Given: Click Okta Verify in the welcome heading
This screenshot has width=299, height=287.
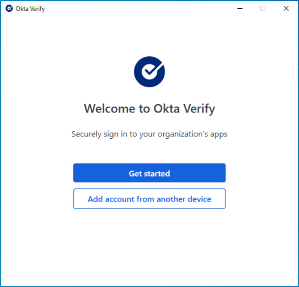Looking at the screenshot, I should 184,108.
